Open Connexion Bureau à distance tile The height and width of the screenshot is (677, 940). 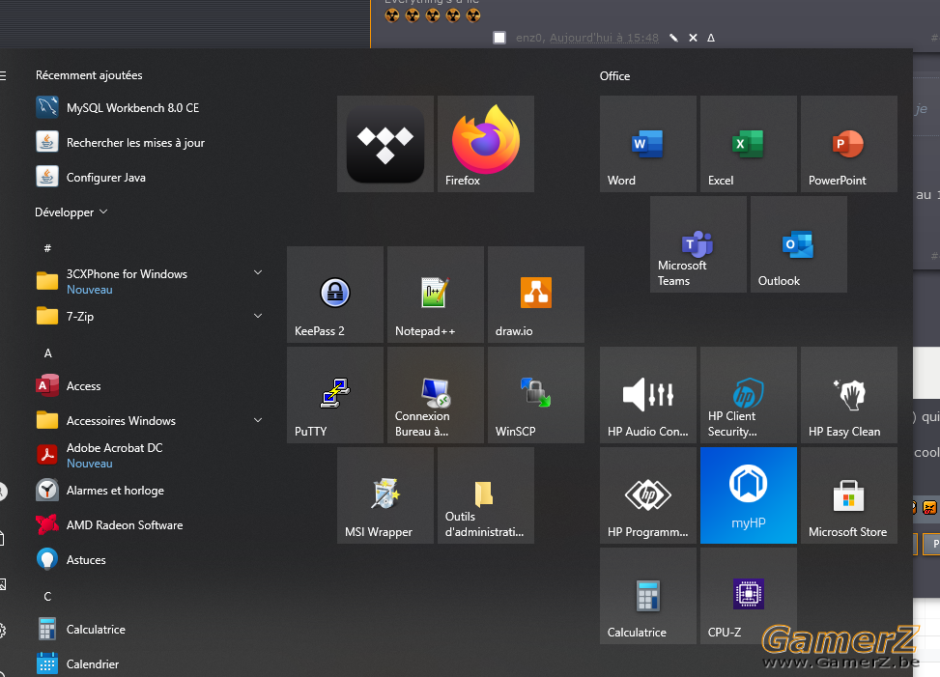tap(436, 395)
